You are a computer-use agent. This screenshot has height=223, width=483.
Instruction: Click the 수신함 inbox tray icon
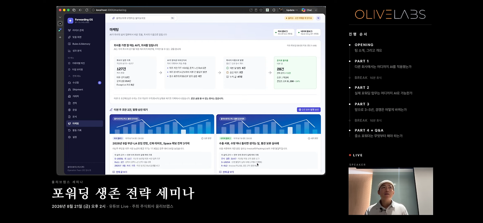(69, 83)
